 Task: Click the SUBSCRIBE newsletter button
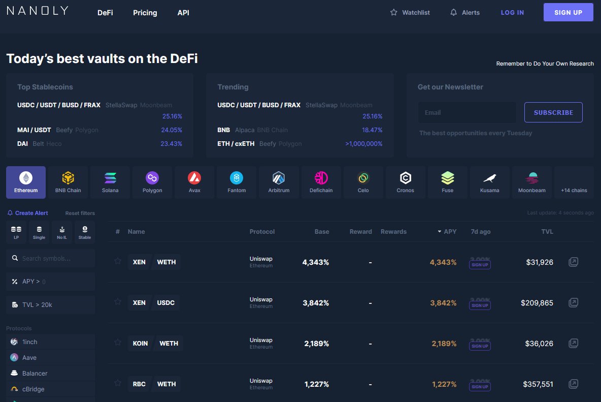point(553,112)
